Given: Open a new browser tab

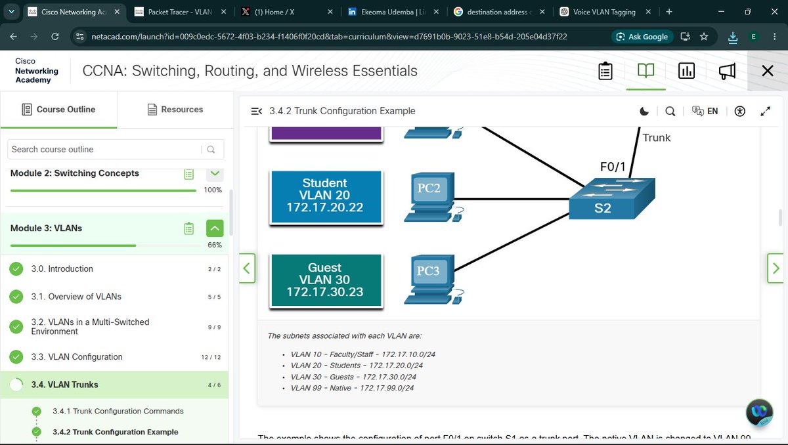Looking at the screenshot, I should (669, 12).
